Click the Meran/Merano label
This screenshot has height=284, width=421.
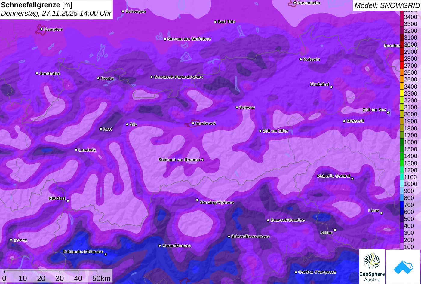[x=177, y=246]
